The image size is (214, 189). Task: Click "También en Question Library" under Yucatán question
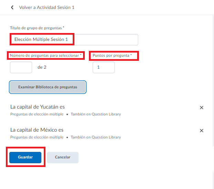click(x=96, y=114)
